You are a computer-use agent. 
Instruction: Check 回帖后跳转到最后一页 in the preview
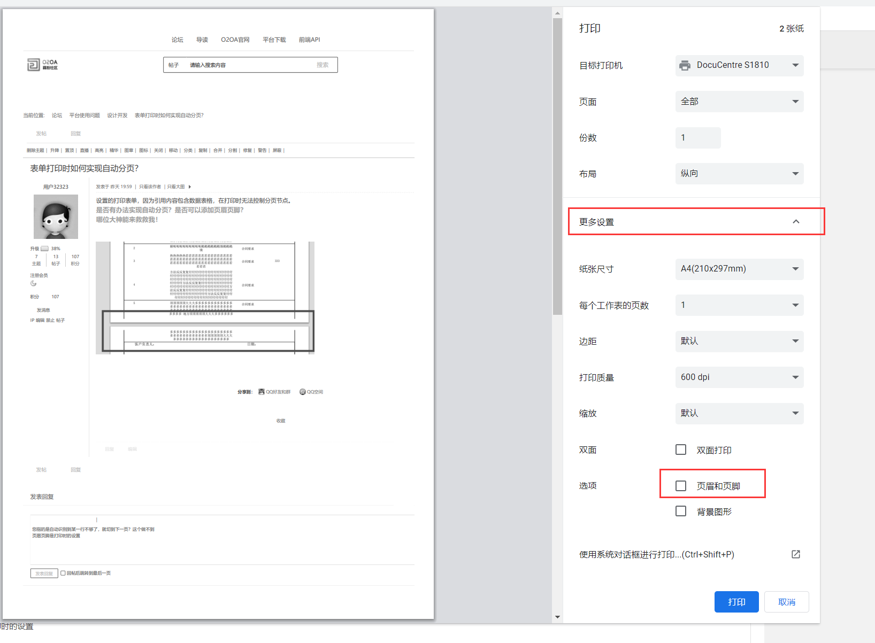click(63, 573)
